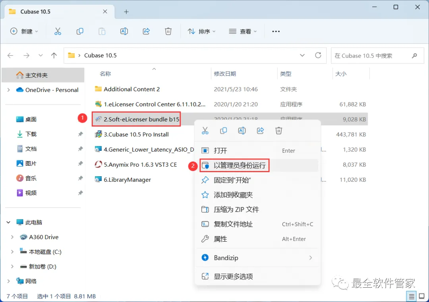Click the search magnifier icon
Screen dimensions: 429x302
pyautogui.click(x=414, y=56)
